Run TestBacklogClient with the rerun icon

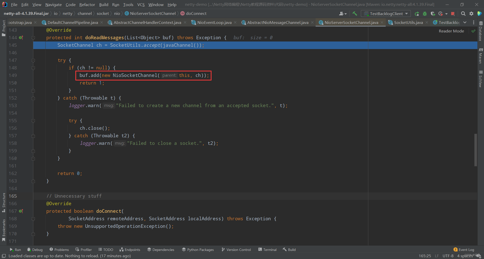coord(417,14)
